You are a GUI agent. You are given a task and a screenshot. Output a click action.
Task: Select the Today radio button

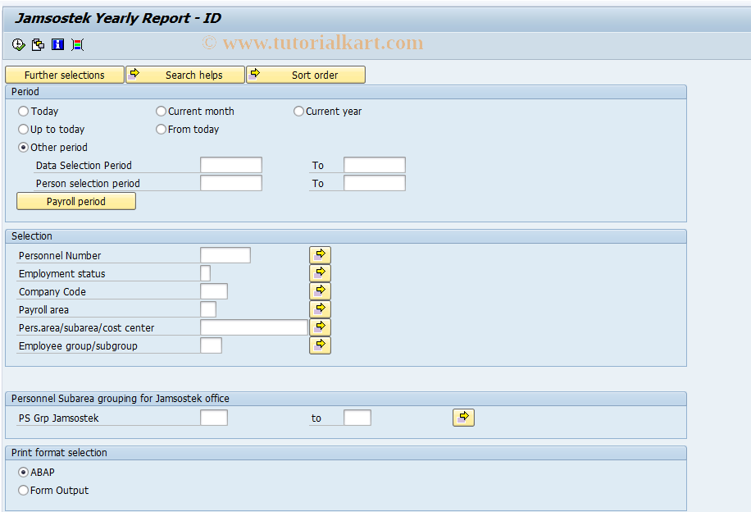tap(23, 112)
